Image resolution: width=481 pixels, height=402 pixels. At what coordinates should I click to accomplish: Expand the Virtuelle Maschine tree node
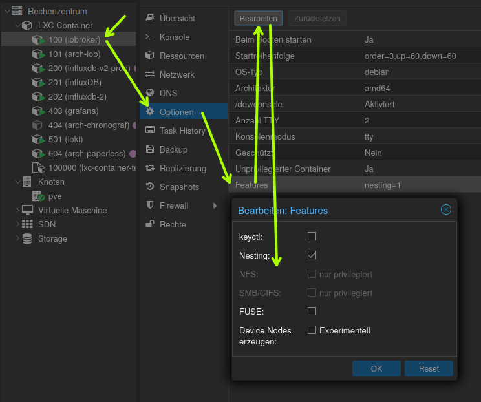(17, 210)
